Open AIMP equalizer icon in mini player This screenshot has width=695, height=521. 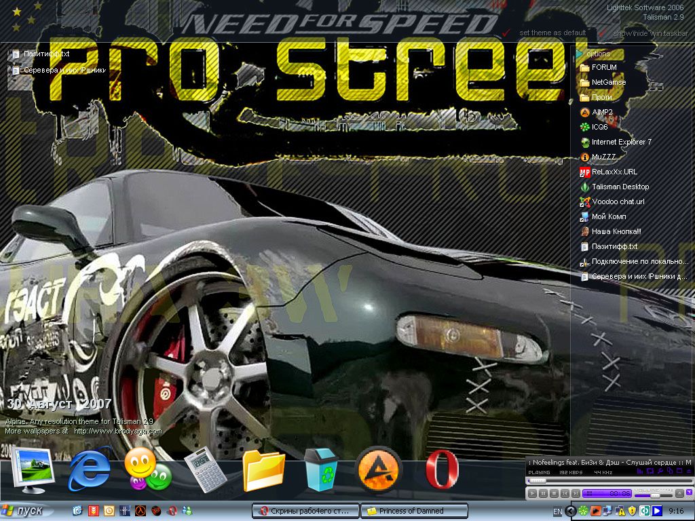tap(640, 471)
